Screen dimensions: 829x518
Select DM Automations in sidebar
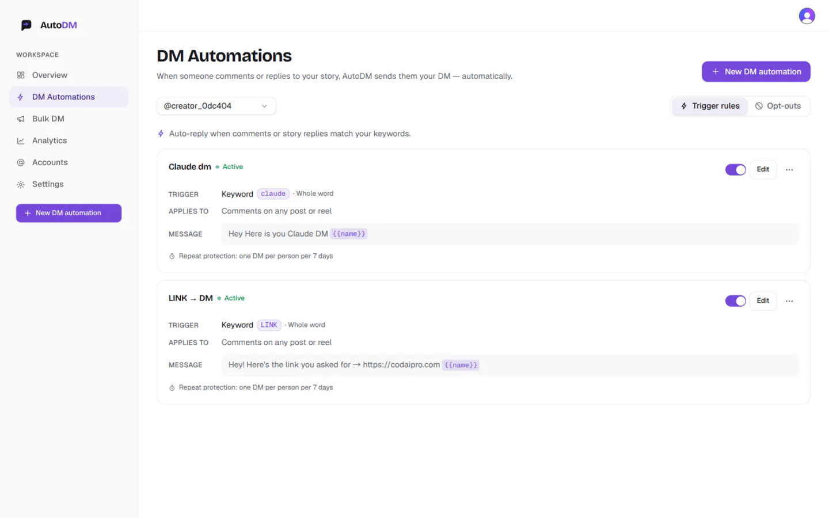pos(69,97)
